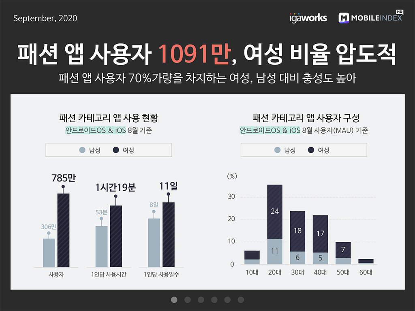Click the igaworks logo
The image size is (415, 311).
pos(308,18)
